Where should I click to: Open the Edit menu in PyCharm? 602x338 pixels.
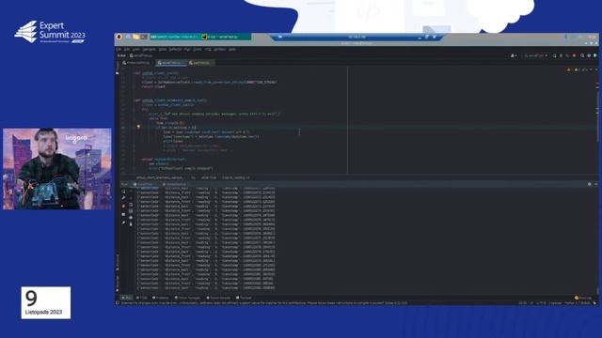point(127,50)
